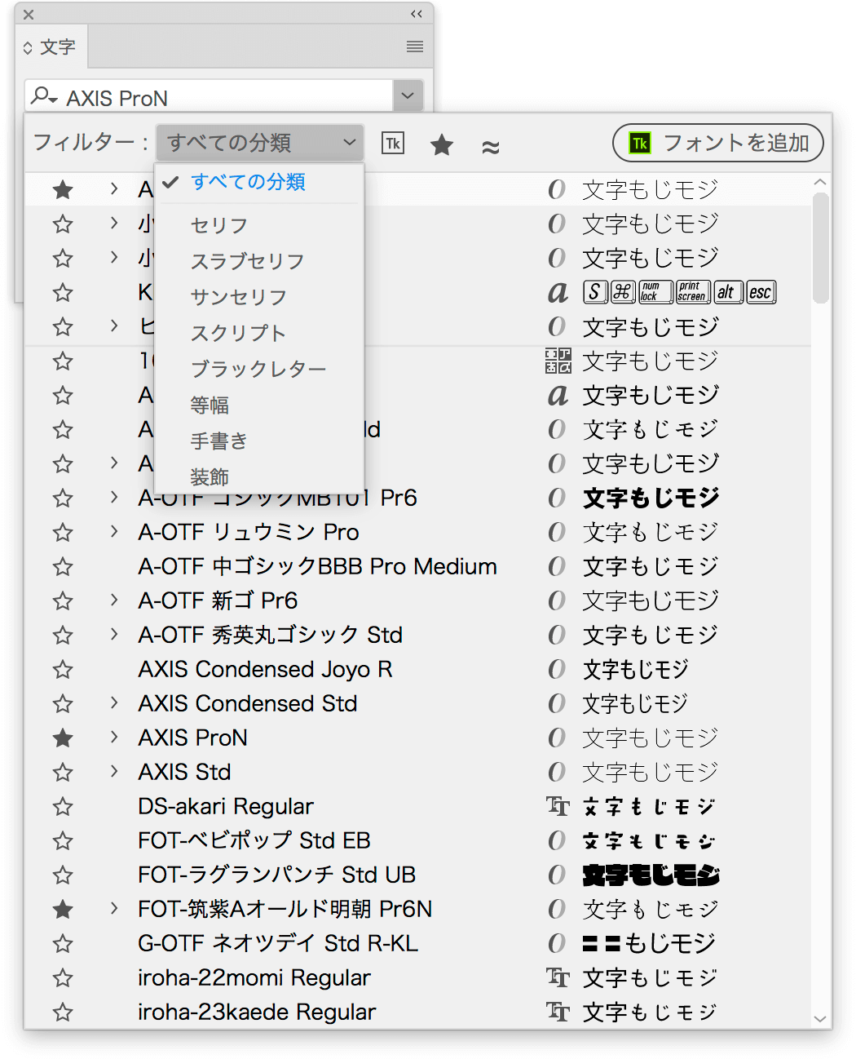Favorite FOT-ベビポップ Std EB star
The image size is (856, 1059).
(x=63, y=841)
